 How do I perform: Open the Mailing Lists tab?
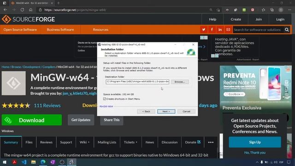coord(107,142)
